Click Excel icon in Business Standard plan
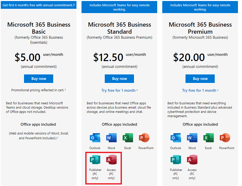Viewport: 242px width, 186px height. (x=128, y=138)
